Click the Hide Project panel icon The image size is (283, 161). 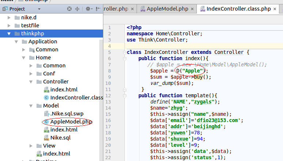coord(98,9)
